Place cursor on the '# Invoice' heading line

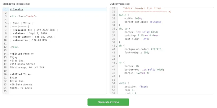17,9
